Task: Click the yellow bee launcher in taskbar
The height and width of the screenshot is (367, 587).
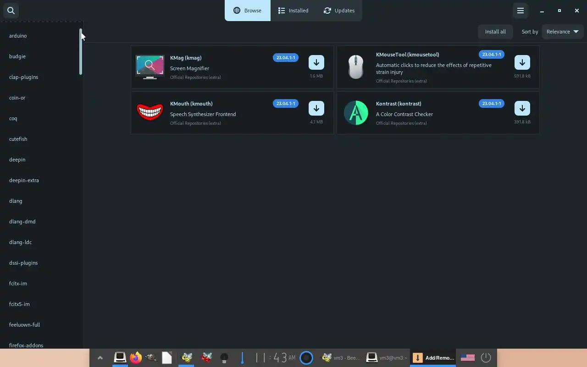Action: coord(187,357)
